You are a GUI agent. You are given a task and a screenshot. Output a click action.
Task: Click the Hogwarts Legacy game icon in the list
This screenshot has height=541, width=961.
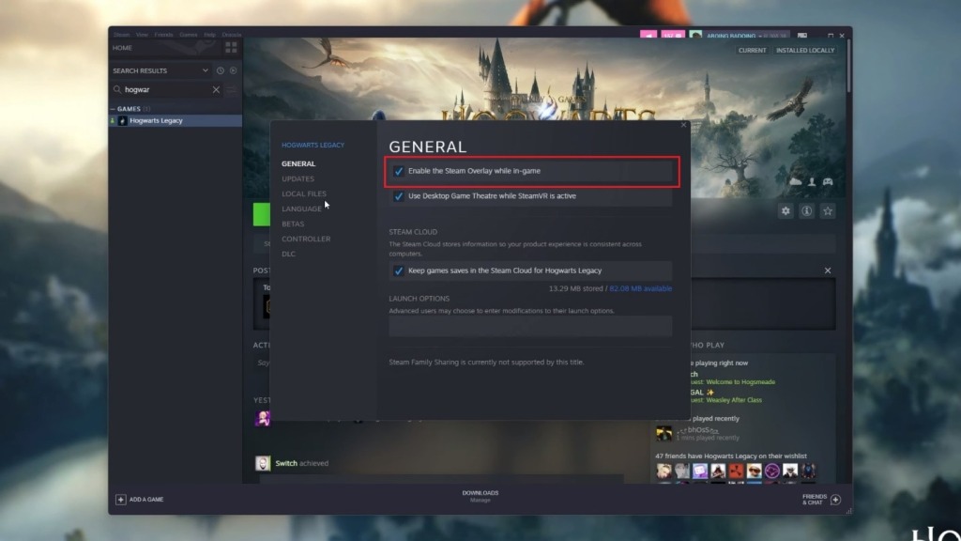(123, 121)
